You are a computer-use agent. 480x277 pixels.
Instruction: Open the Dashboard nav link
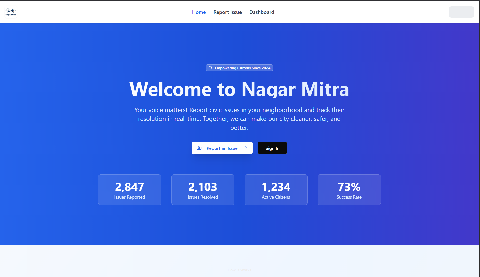point(261,12)
